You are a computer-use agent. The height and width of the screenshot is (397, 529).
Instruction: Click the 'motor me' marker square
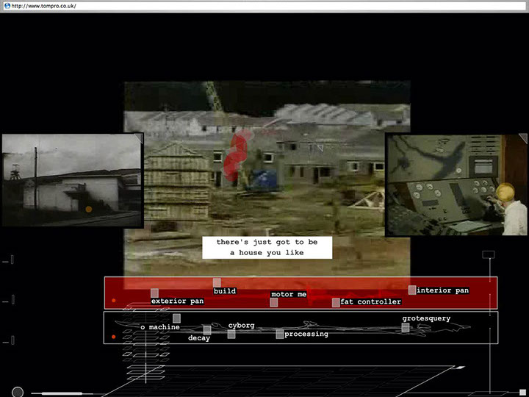(x=274, y=302)
